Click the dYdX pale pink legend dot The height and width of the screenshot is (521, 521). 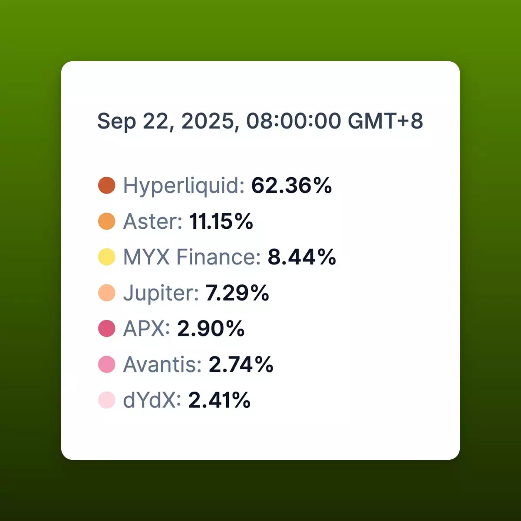pyautogui.click(x=107, y=400)
